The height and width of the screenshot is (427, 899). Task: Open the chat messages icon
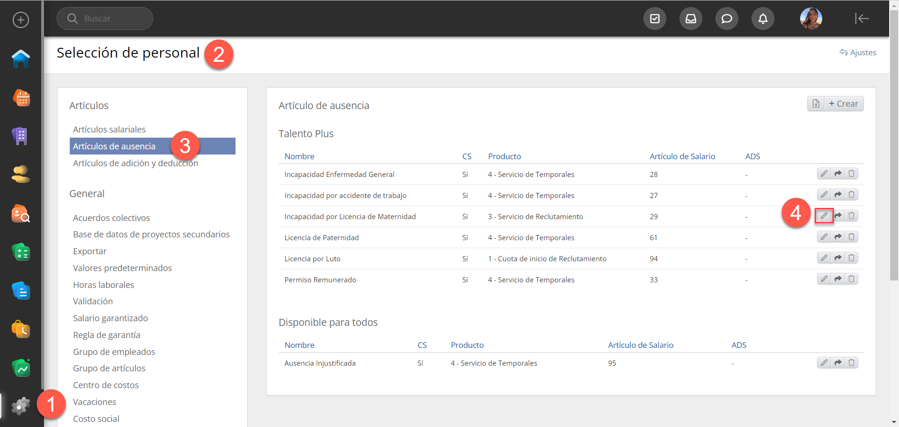pyautogui.click(x=727, y=19)
